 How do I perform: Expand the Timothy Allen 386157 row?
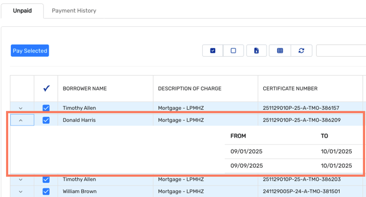(x=21, y=108)
